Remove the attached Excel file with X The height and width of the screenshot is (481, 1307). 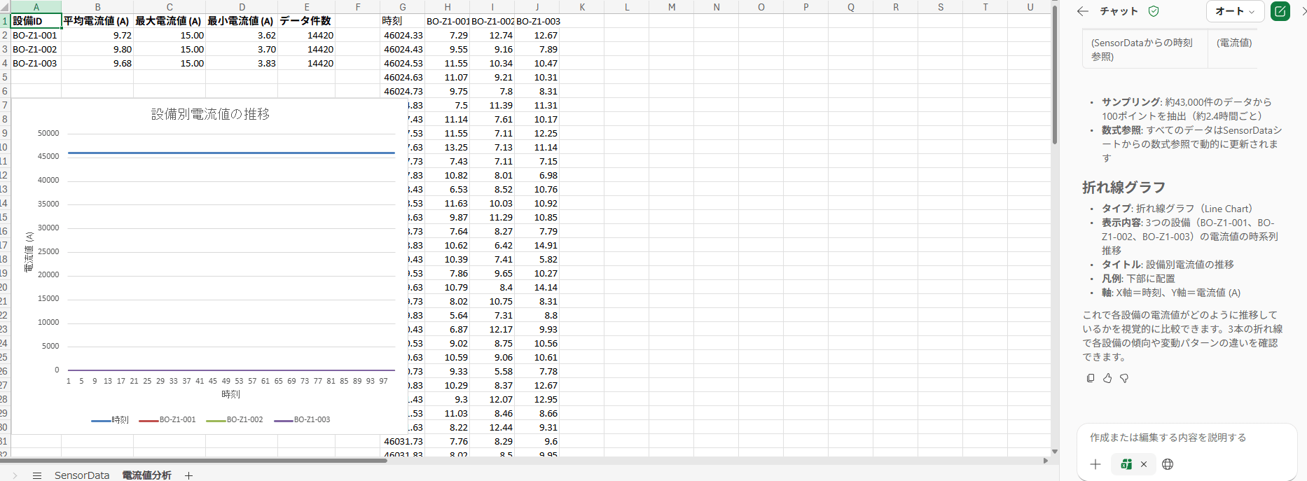click(1144, 464)
